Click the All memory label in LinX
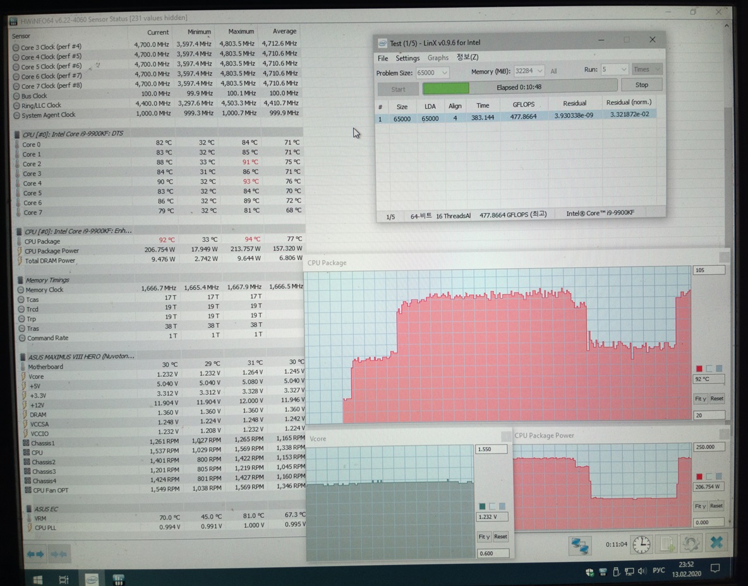Viewport: 748px width, 586px height. 553,71
